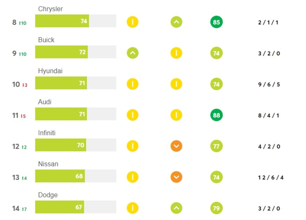The height and width of the screenshot is (220, 306).
Task: Click Nissan's orange down-chevron icon
Action: (176, 177)
